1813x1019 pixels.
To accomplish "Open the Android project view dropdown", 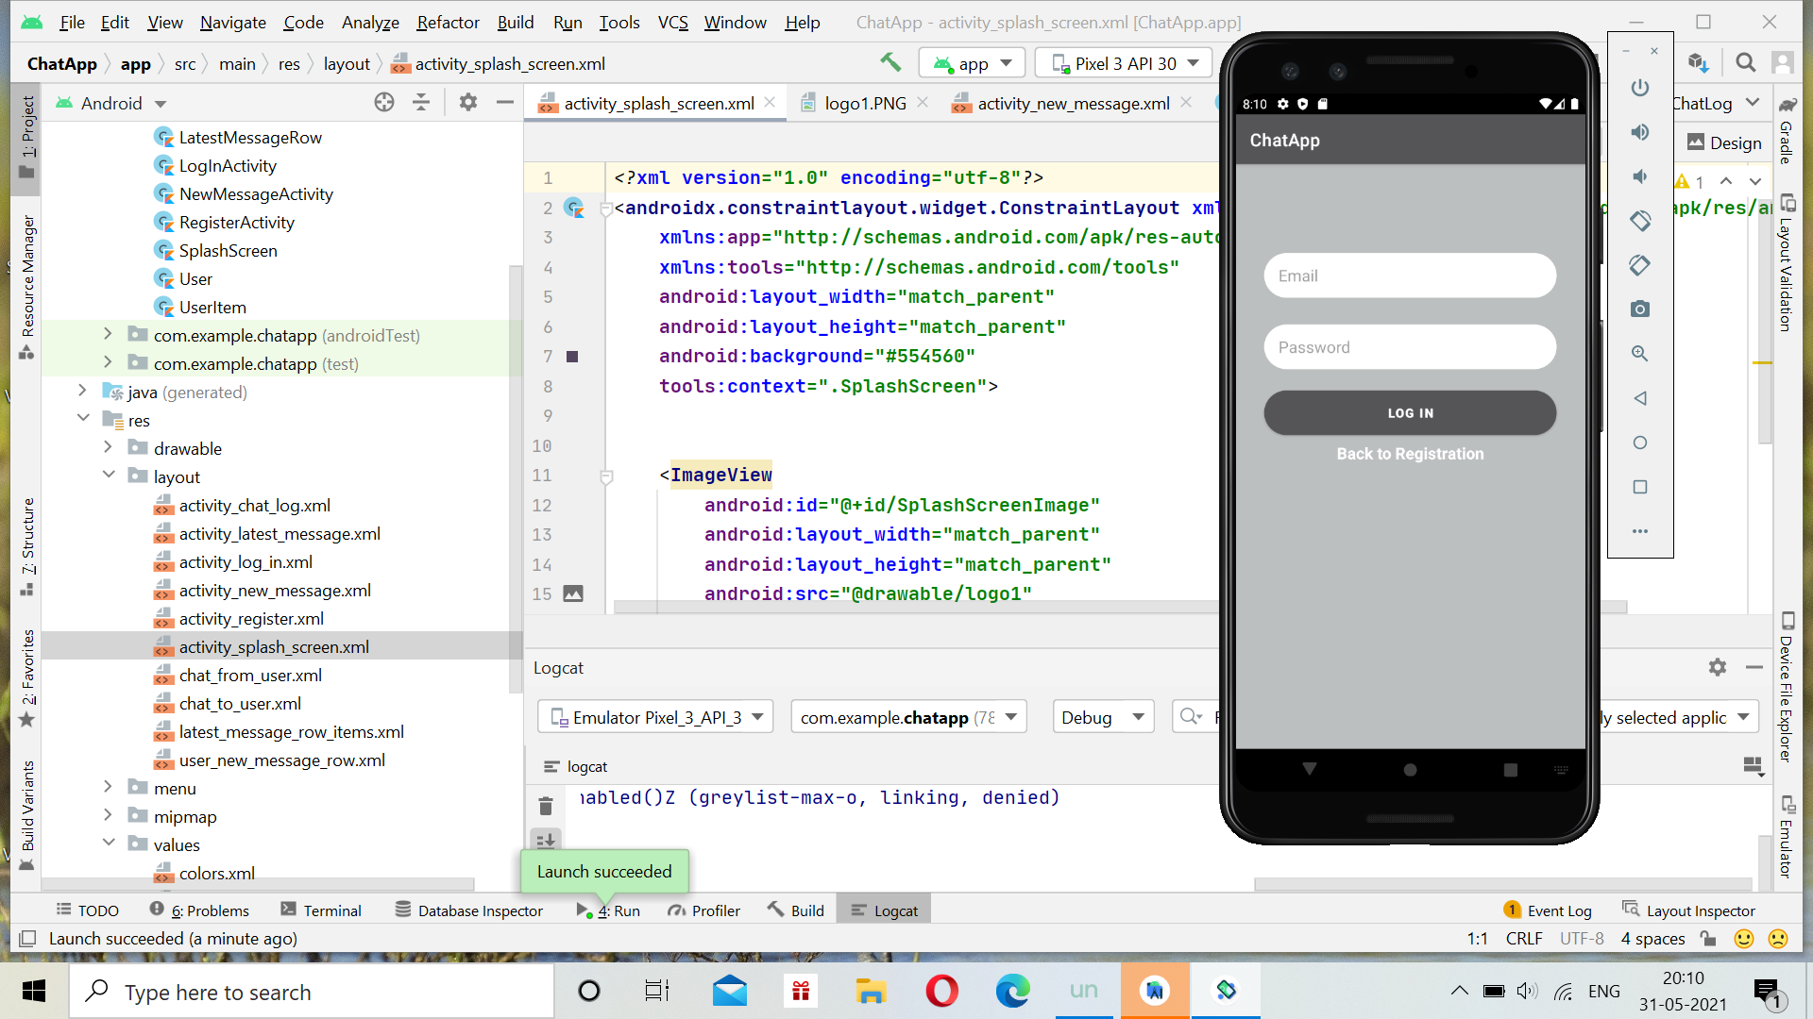I will (111, 103).
